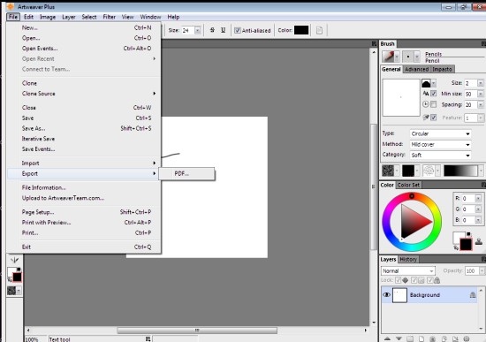Open the Filter menu
The height and width of the screenshot is (342, 486).
[x=109, y=17]
